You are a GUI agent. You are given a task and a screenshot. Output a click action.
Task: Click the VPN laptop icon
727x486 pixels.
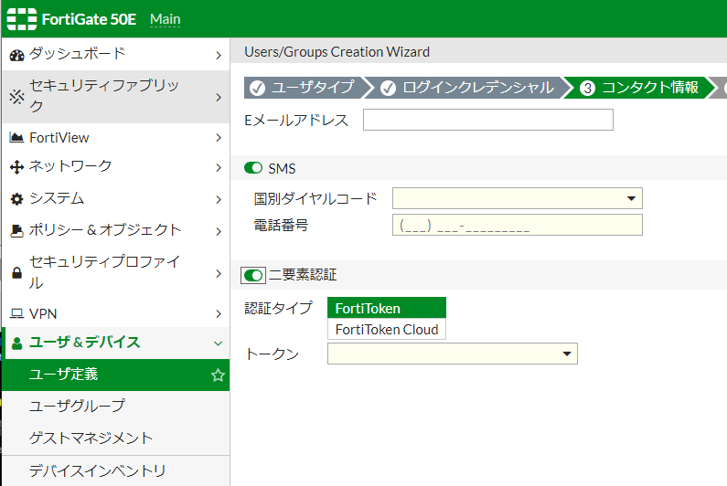coord(16,314)
